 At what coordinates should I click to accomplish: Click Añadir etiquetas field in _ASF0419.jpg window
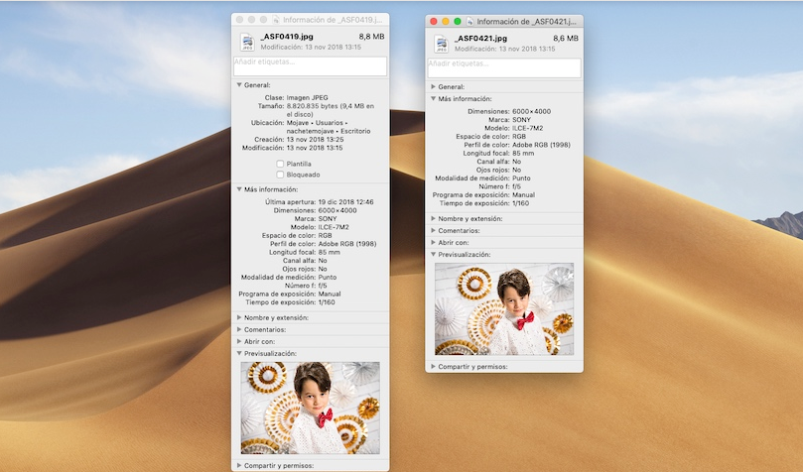[311, 66]
